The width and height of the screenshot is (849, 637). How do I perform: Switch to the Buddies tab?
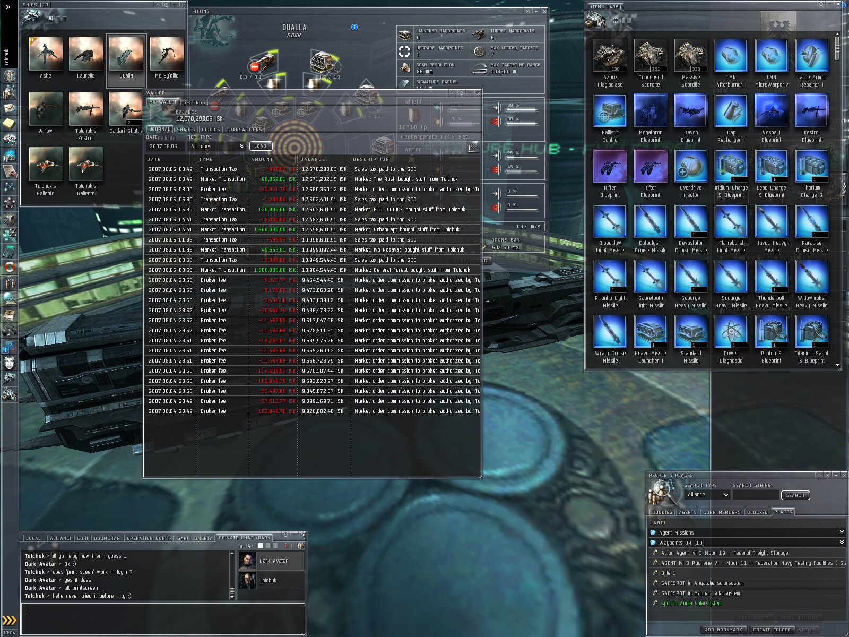click(x=662, y=512)
